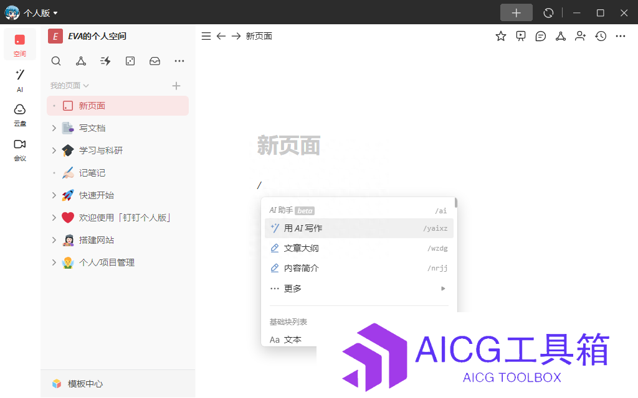The height and width of the screenshot is (398, 638).
Task: Expand the 欢迎使用「钉钉个人版」 item
Action: [54, 218]
